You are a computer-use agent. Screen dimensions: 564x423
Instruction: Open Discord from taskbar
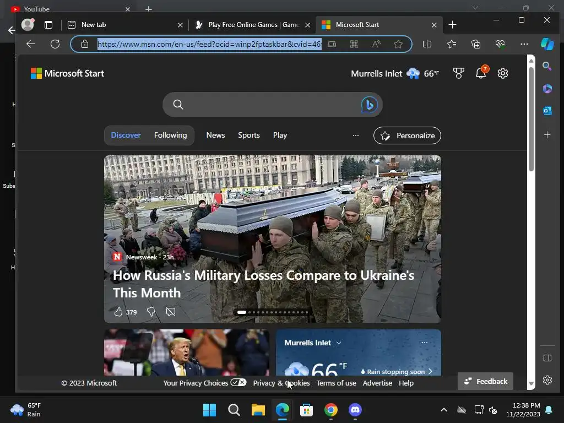tap(355, 410)
